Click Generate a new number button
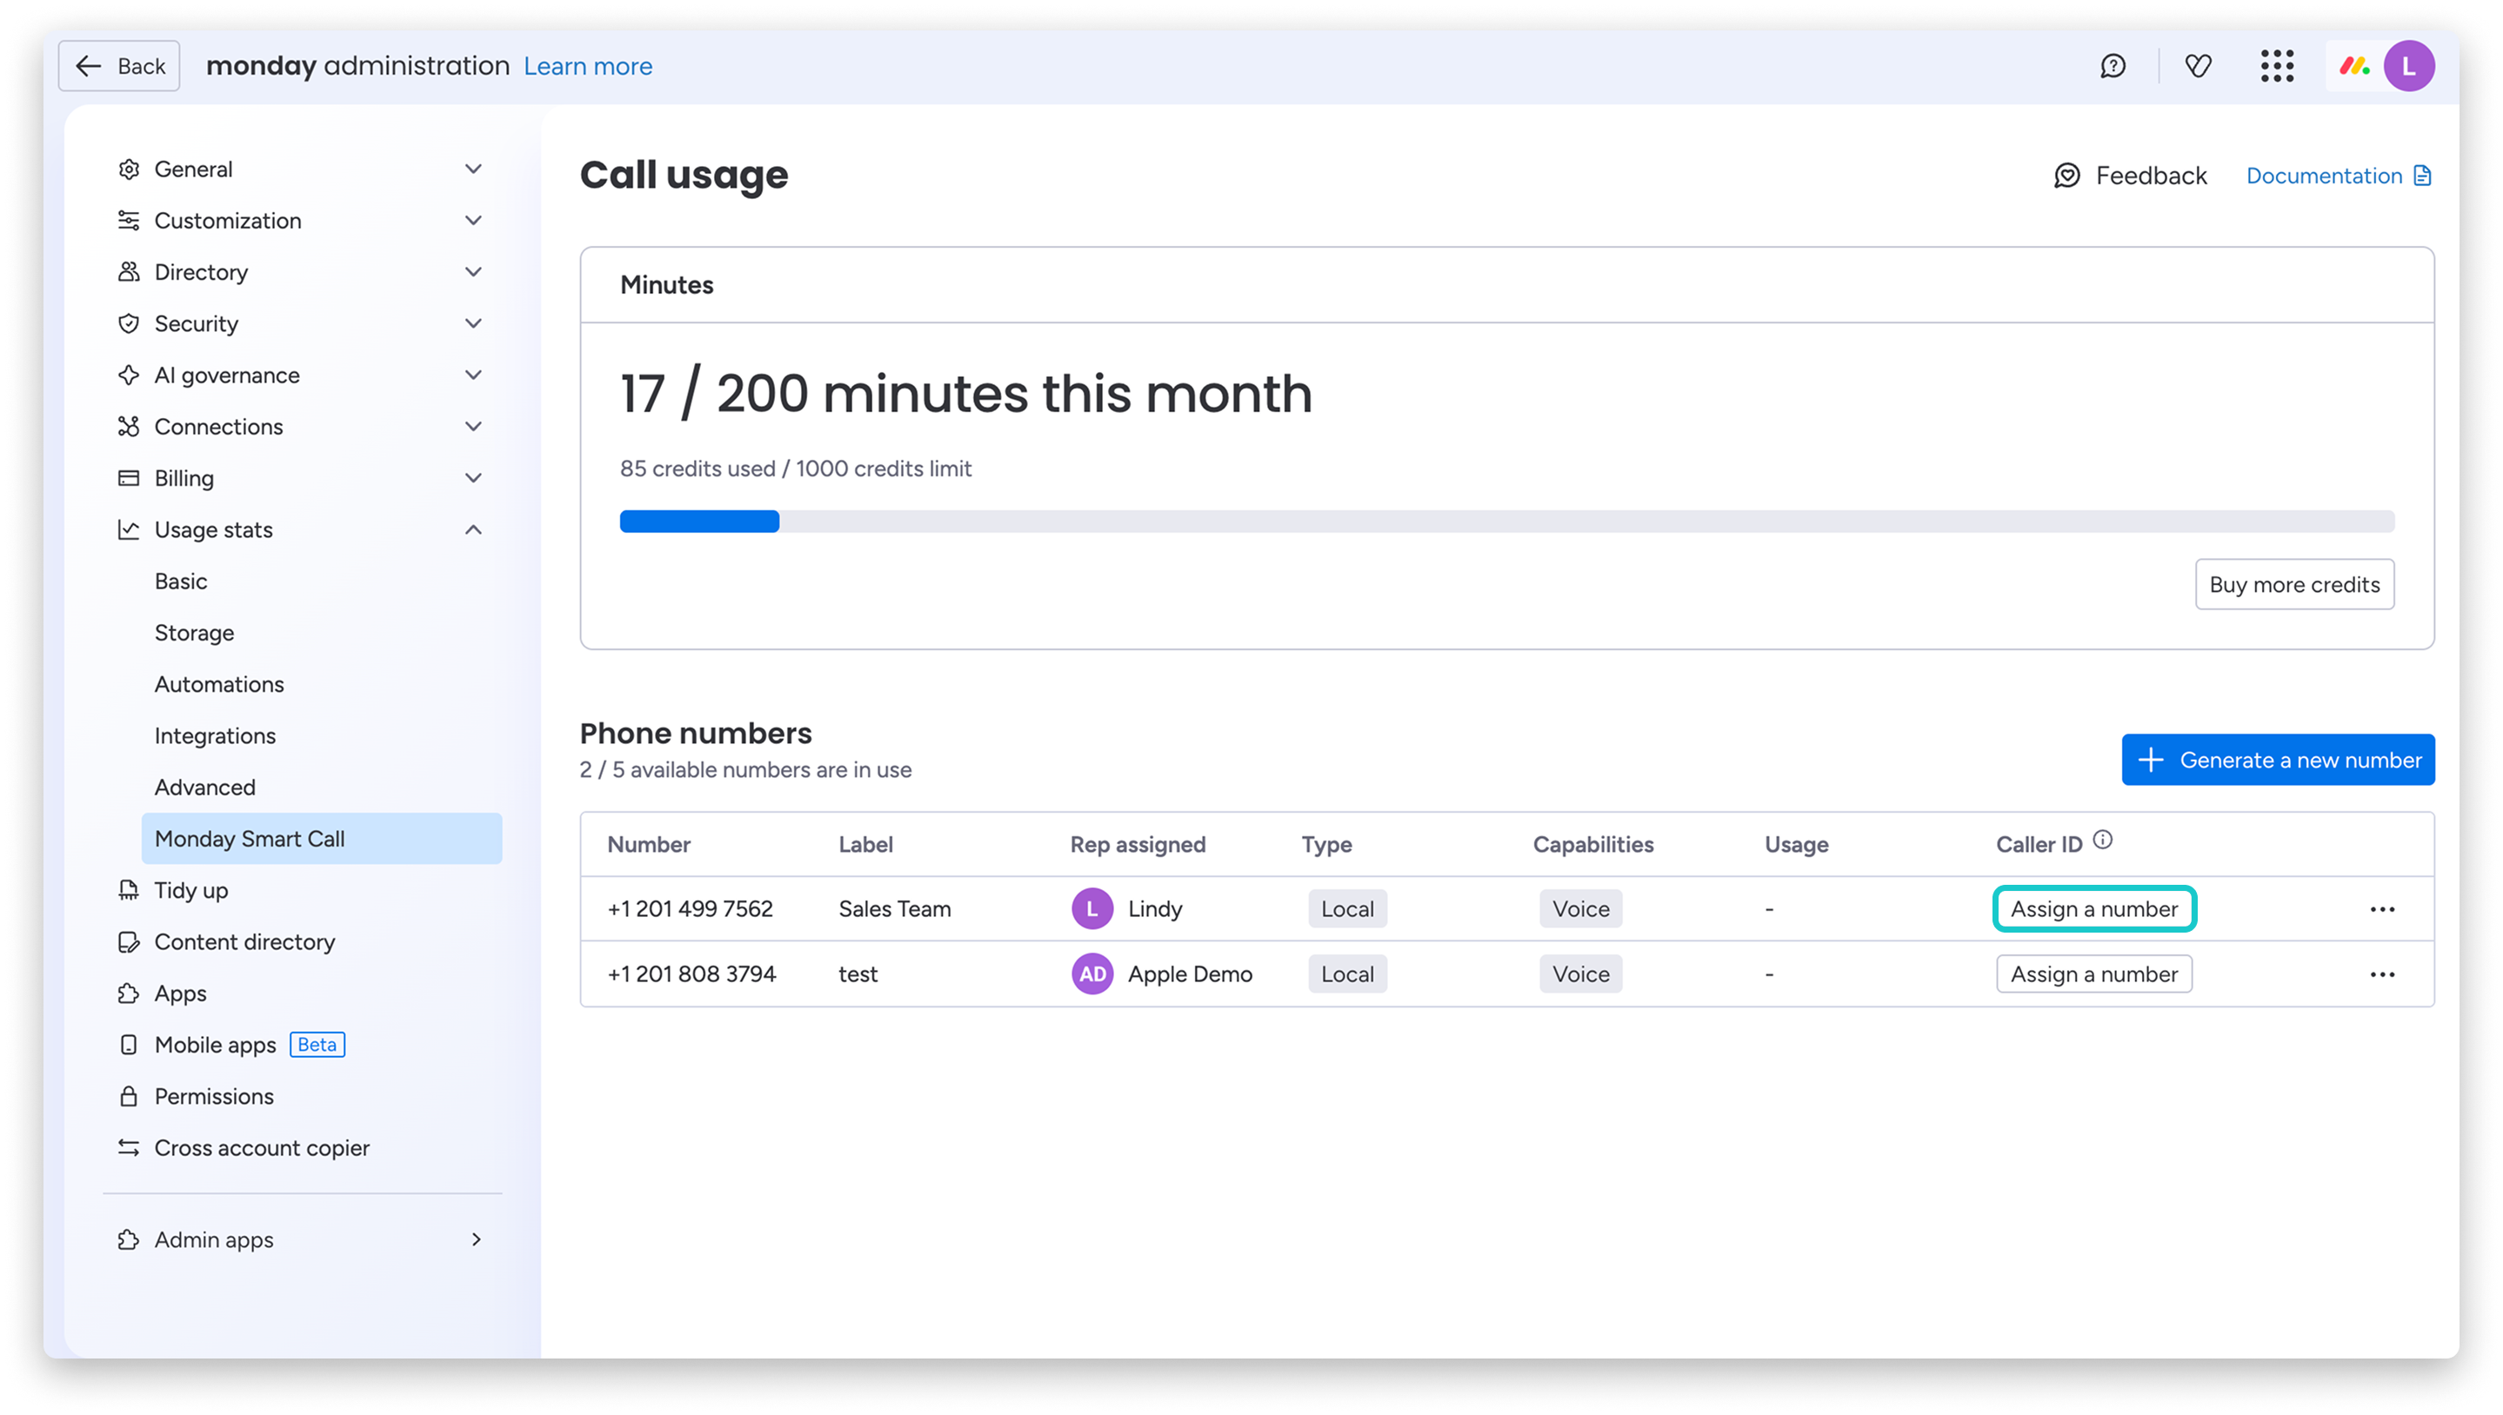 2278,760
